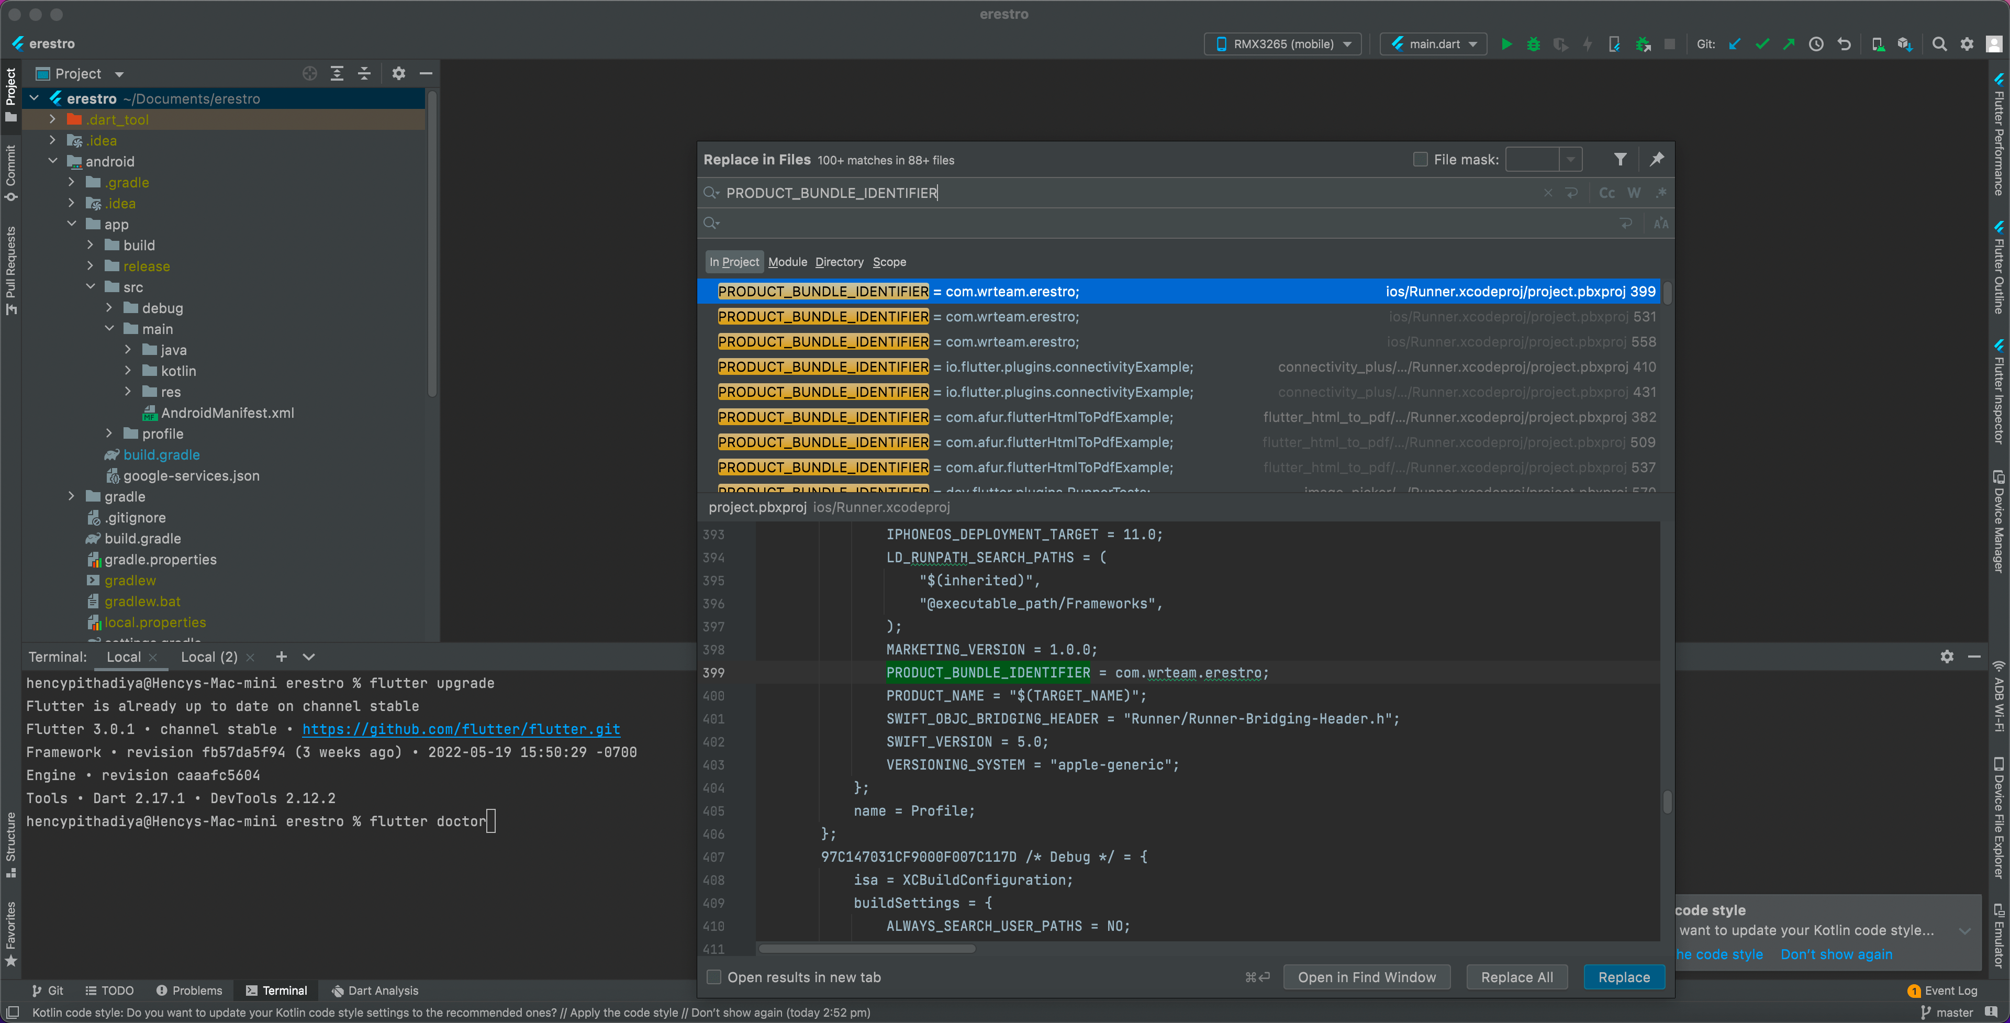
Task: Start debugging with the bug icon
Action: click(1533, 45)
